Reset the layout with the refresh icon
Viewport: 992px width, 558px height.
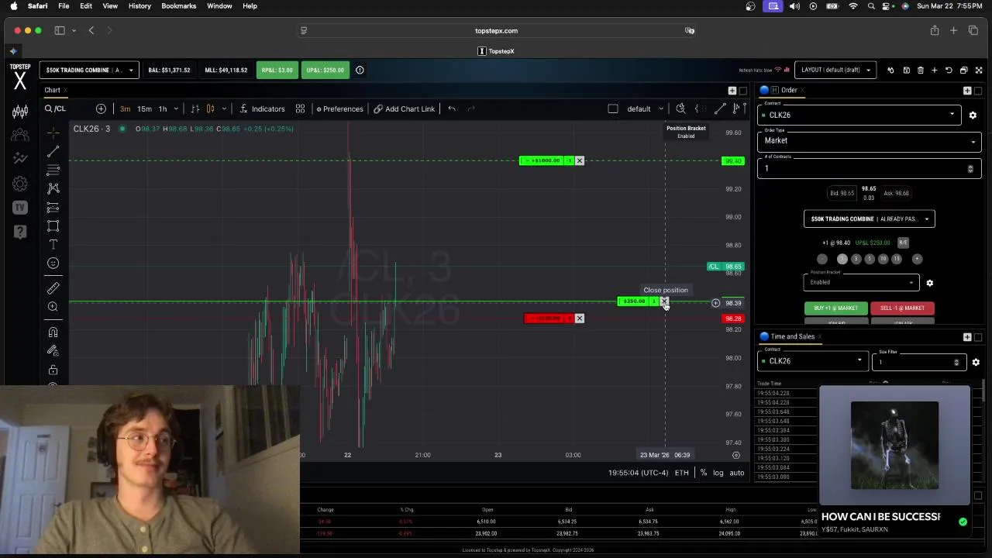(x=949, y=71)
